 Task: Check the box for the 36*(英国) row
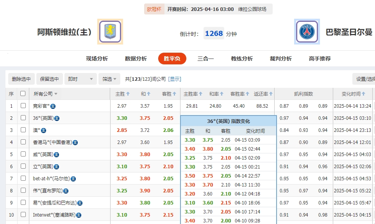point(23,118)
